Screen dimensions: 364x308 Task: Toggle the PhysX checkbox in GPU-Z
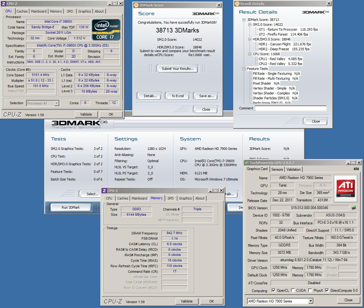tap(310, 291)
